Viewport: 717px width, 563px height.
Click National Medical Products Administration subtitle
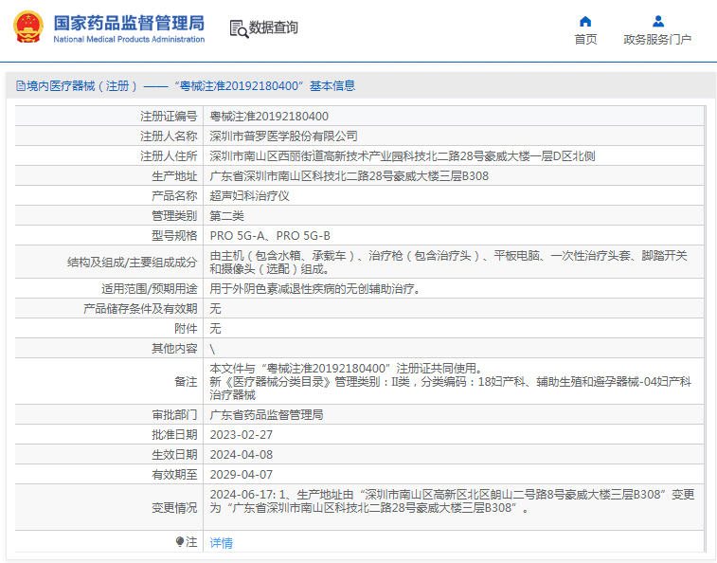(129, 40)
